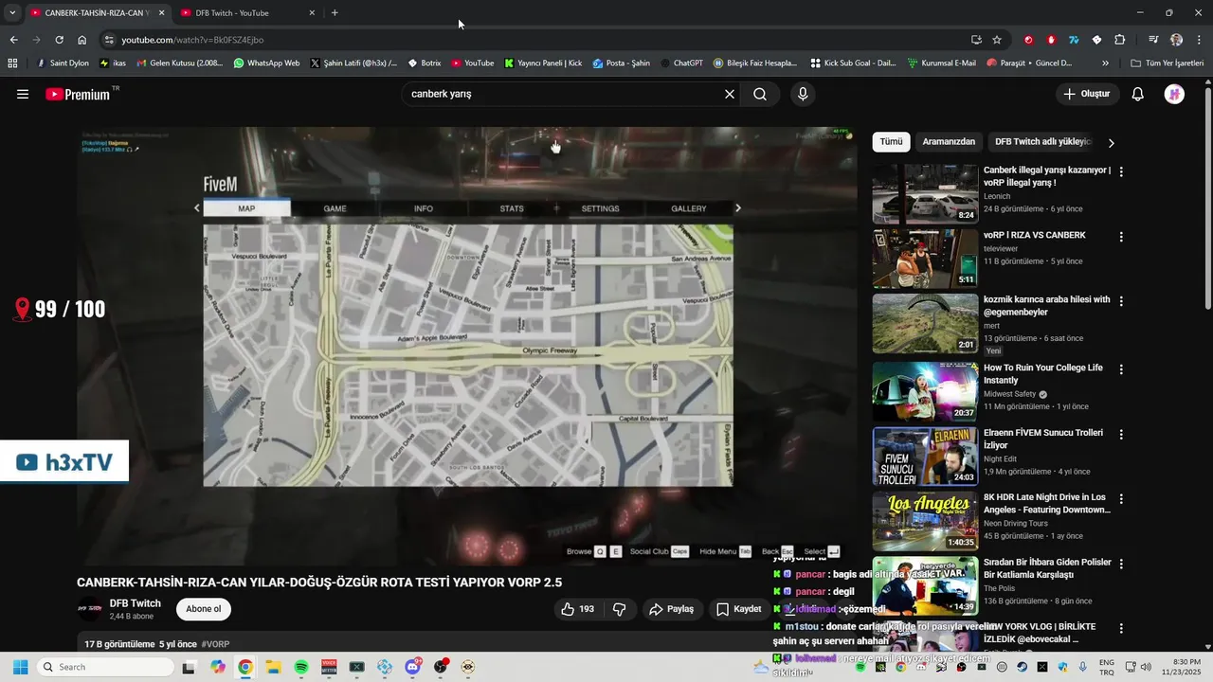Open the account avatar menu

click(x=1174, y=94)
